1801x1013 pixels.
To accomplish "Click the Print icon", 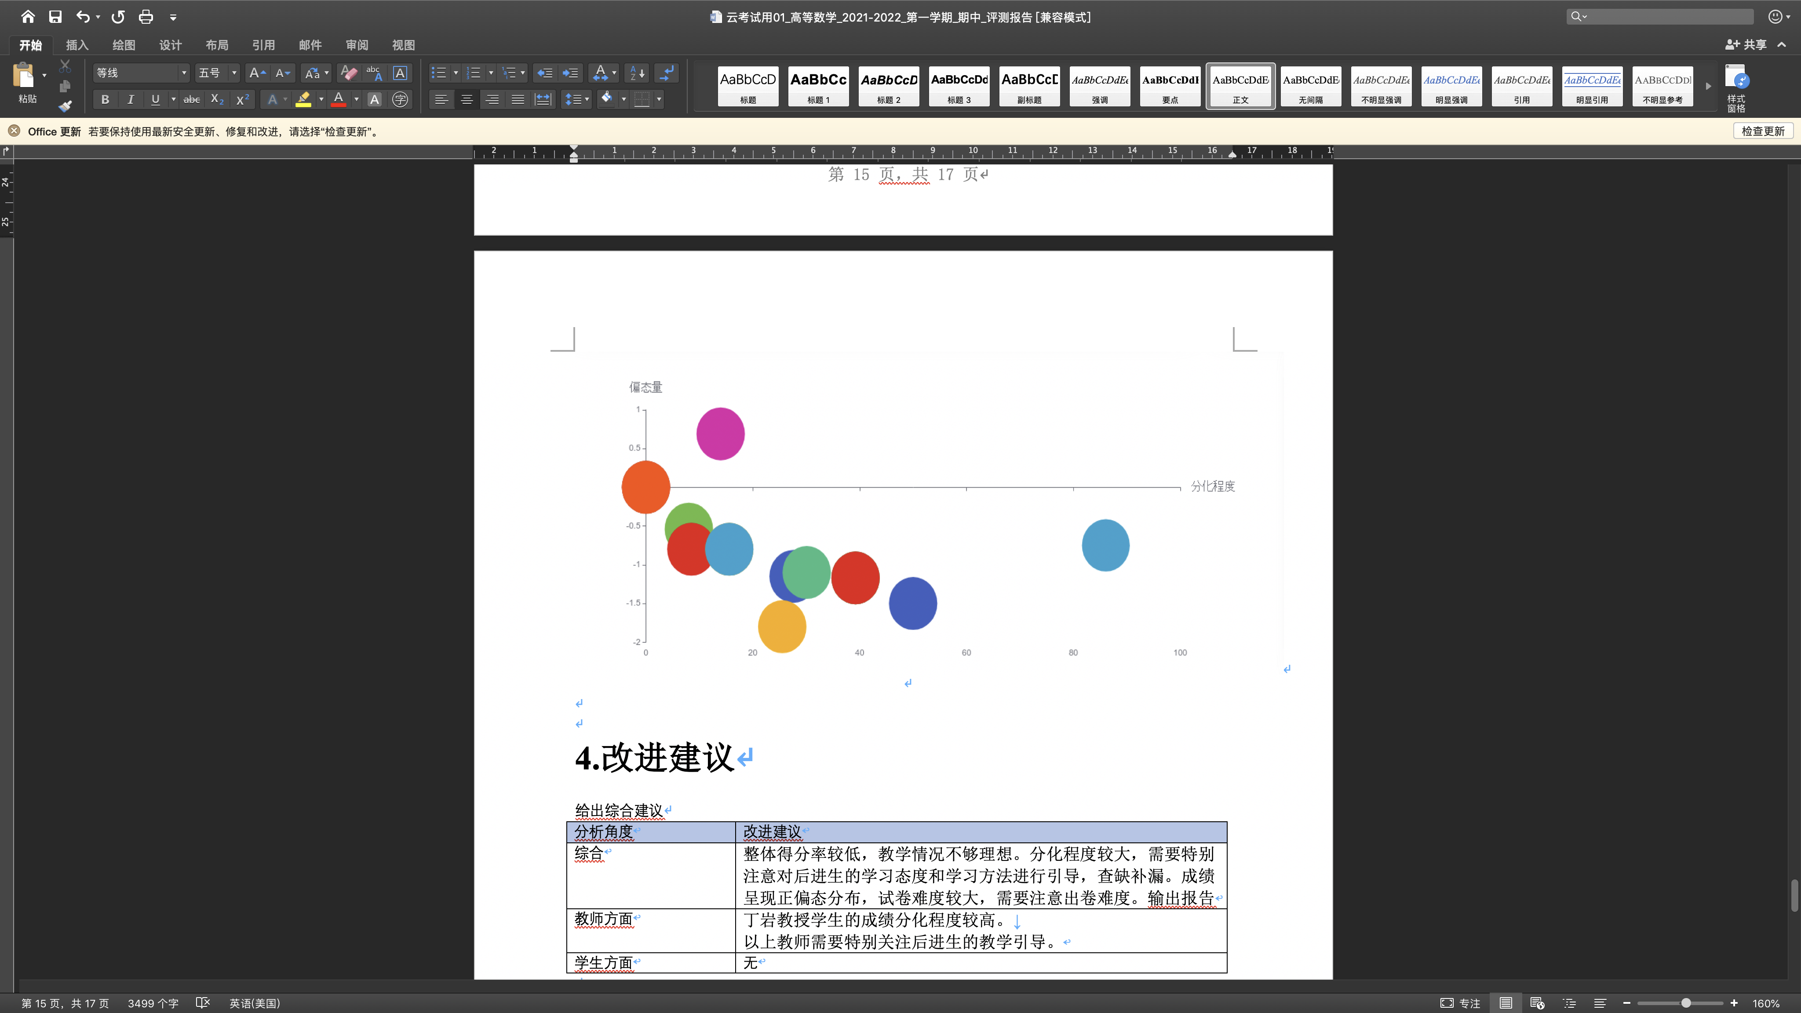I will click(146, 17).
